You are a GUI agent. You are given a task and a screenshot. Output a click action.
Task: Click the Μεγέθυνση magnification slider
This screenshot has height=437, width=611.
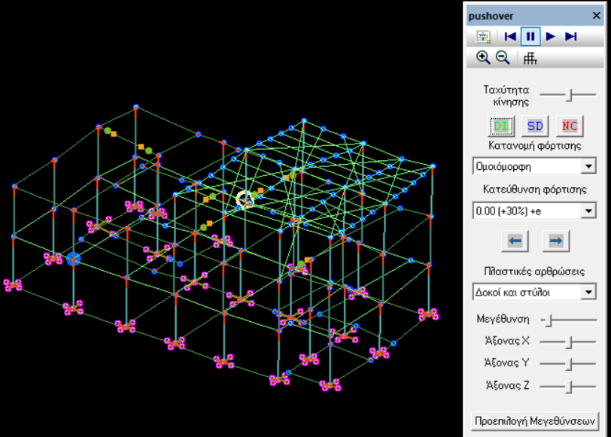[569, 320]
